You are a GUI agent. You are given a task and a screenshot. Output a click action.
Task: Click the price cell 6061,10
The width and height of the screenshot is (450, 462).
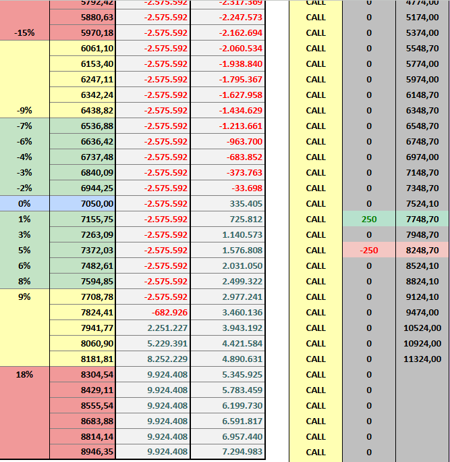coord(82,49)
